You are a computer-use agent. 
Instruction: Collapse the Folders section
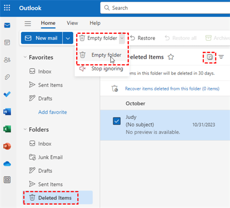click(25, 129)
